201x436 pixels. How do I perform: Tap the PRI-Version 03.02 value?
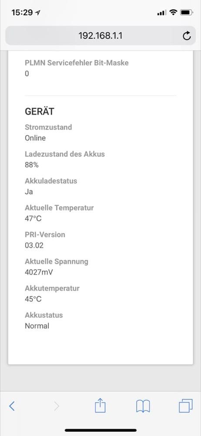pyautogui.click(x=34, y=246)
